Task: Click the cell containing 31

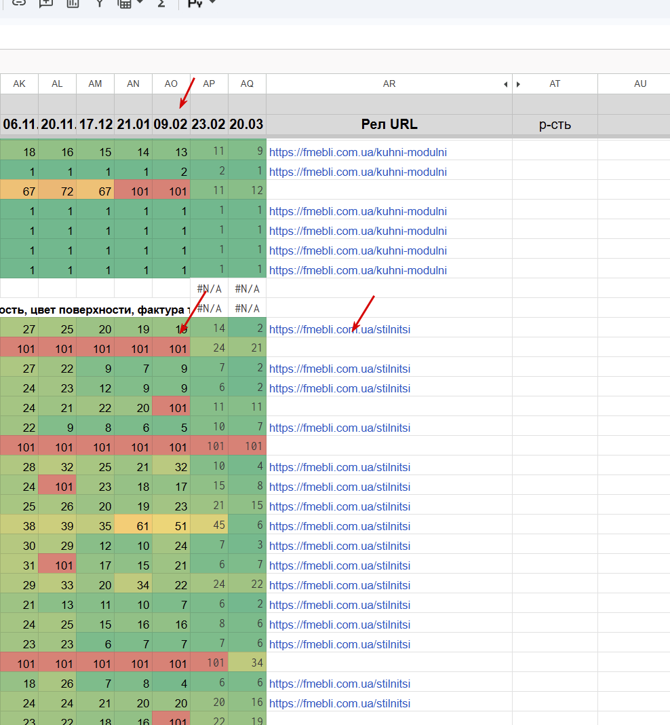Action: [19, 564]
